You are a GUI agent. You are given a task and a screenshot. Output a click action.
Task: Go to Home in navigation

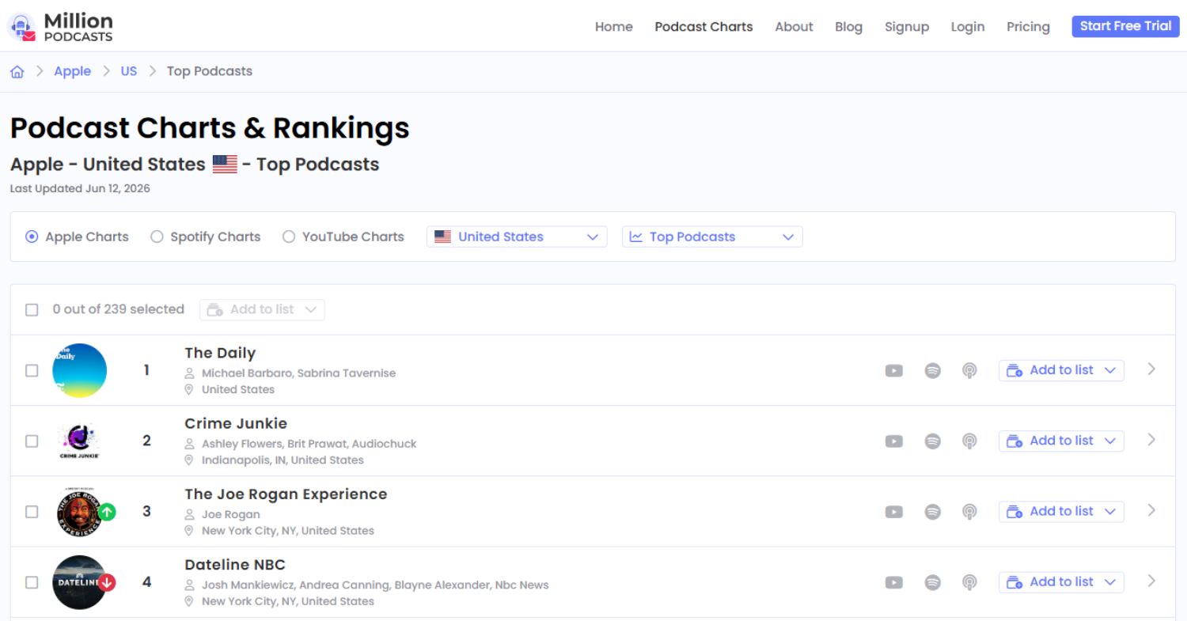pyautogui.click(x=614, y=27)
